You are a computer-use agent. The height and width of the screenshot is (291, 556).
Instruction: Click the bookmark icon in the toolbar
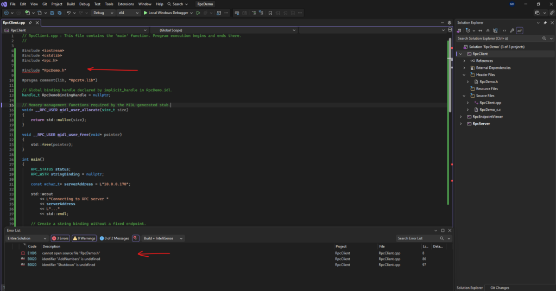click(270, 13)
